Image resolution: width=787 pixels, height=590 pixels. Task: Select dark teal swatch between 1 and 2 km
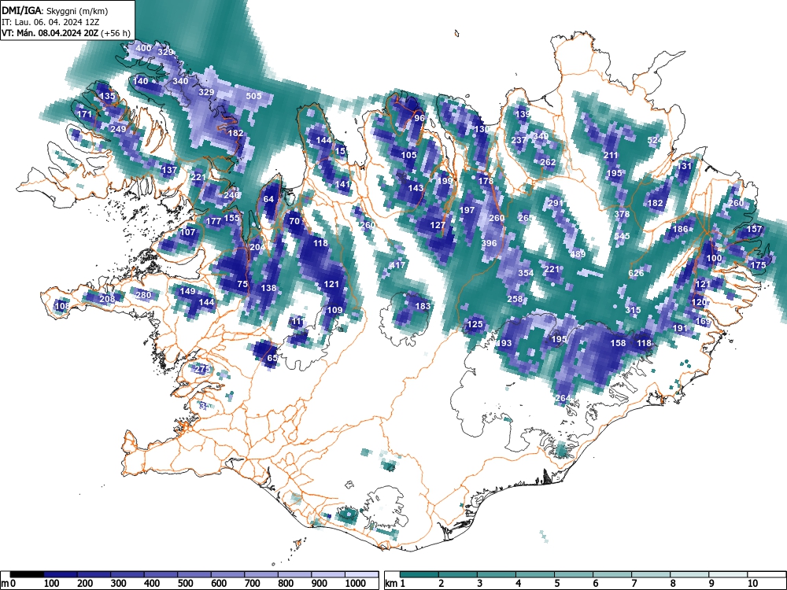click(x=419, y=574)
